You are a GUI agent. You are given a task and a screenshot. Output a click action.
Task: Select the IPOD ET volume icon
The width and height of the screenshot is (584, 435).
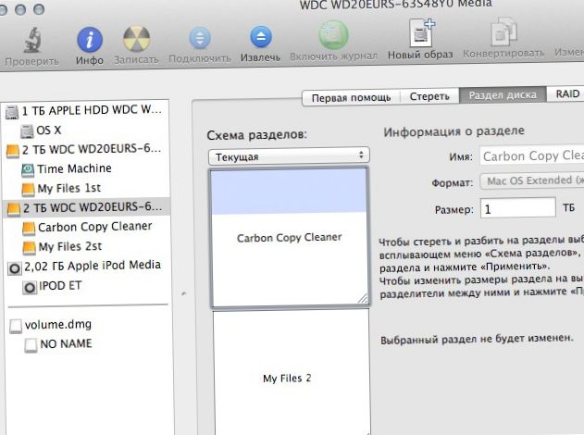tap(30, 288)
